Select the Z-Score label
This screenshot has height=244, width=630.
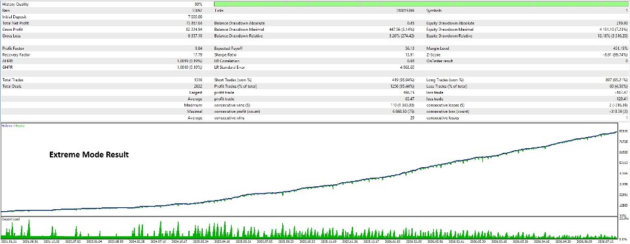(x=433, y=55)
